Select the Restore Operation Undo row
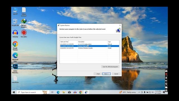This screenshot has height=101, width=179. click(x=89, y=46)
